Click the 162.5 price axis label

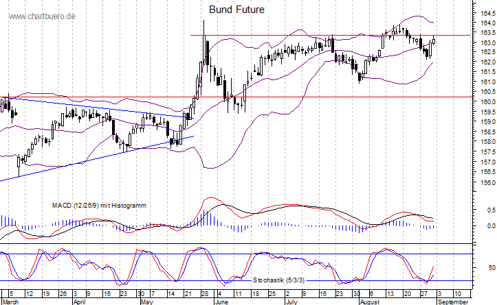488,52
